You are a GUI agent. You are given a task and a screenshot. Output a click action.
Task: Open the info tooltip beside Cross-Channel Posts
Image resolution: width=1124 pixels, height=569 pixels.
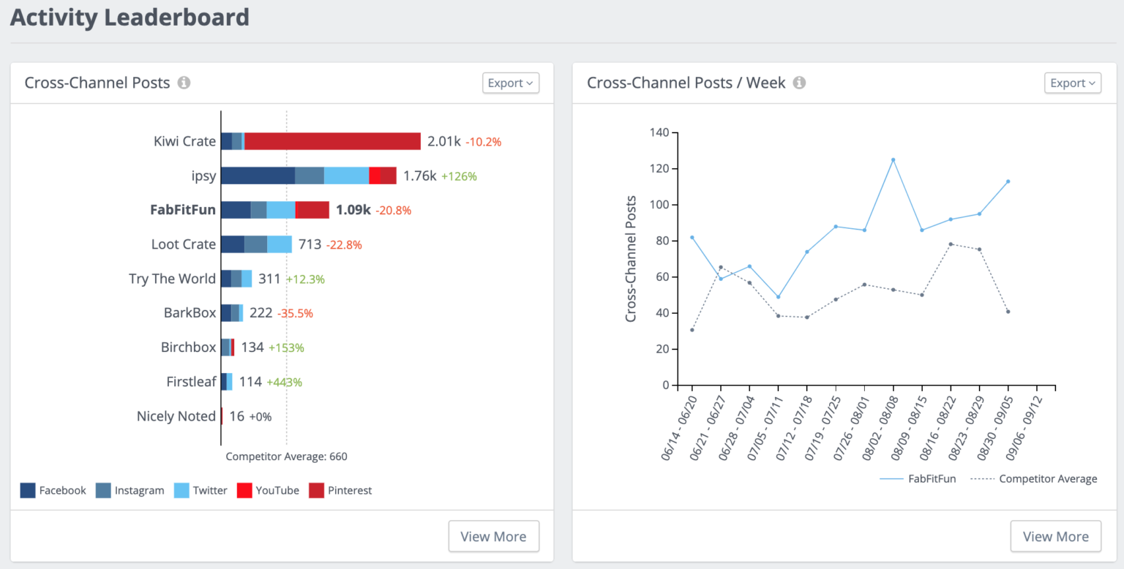point(183,83)
